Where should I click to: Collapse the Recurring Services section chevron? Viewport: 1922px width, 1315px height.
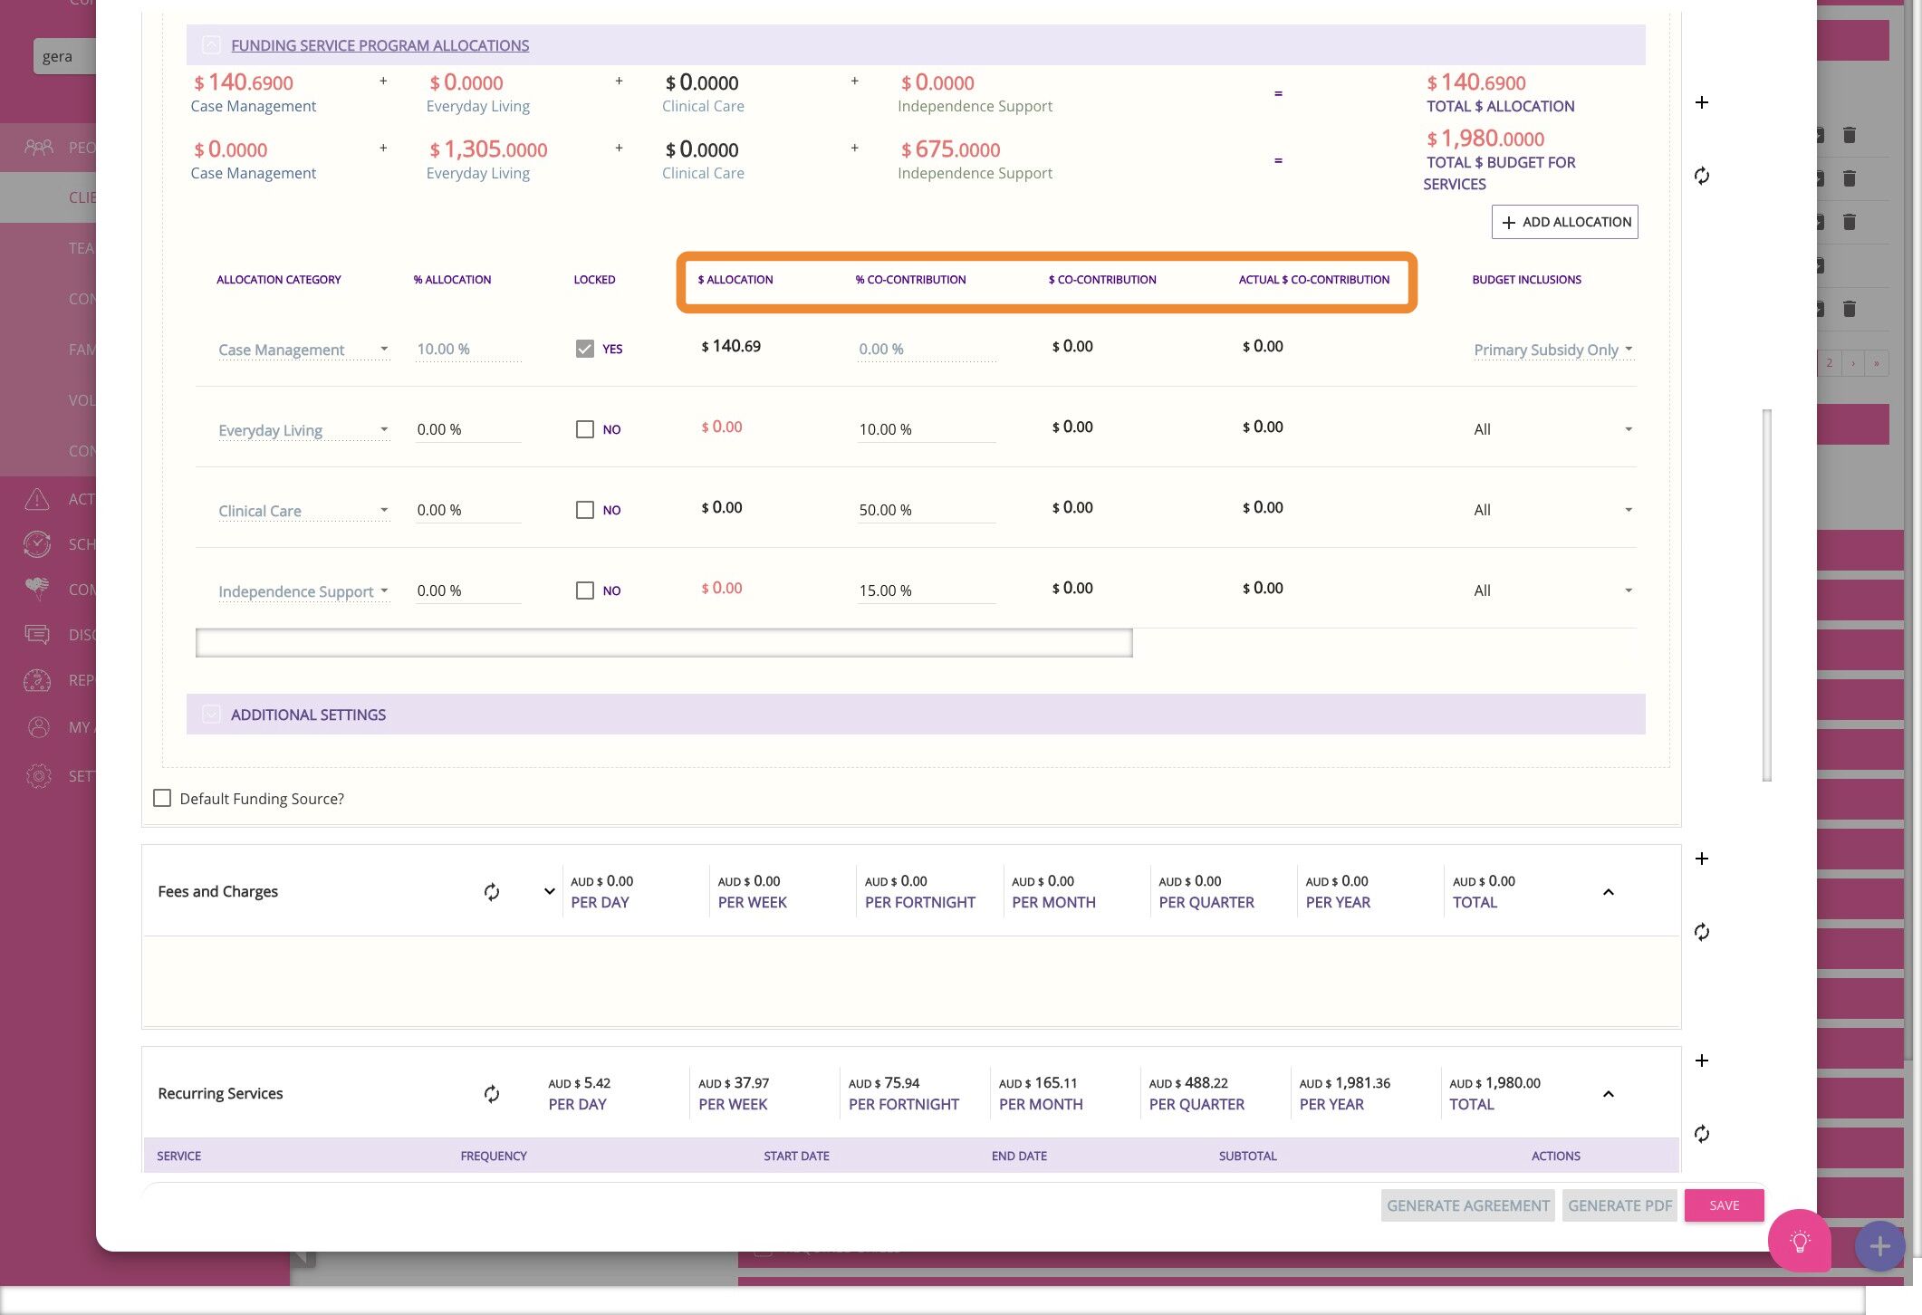(1609, 1094)
